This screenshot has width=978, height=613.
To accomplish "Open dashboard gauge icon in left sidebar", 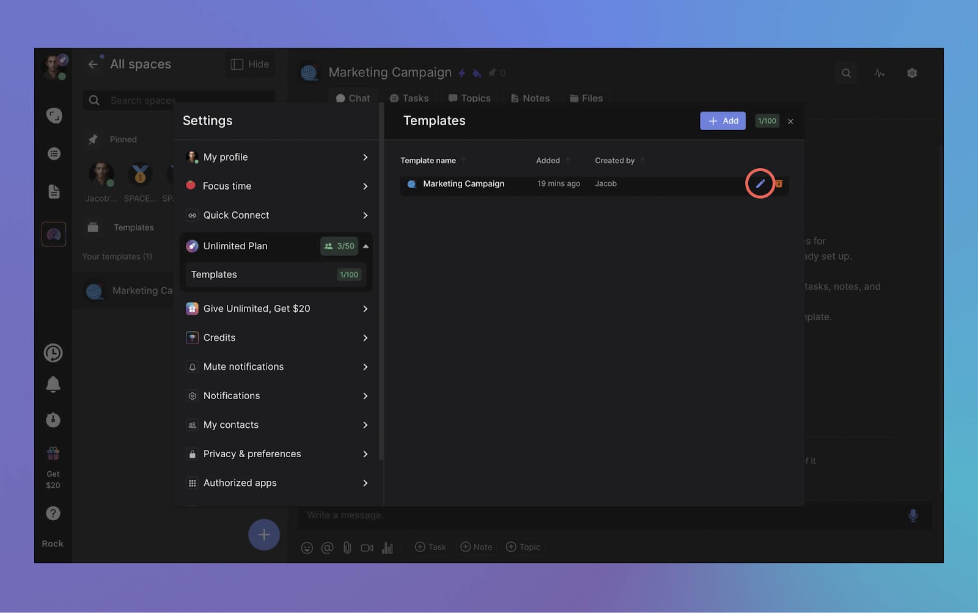I will click(54, 234).
